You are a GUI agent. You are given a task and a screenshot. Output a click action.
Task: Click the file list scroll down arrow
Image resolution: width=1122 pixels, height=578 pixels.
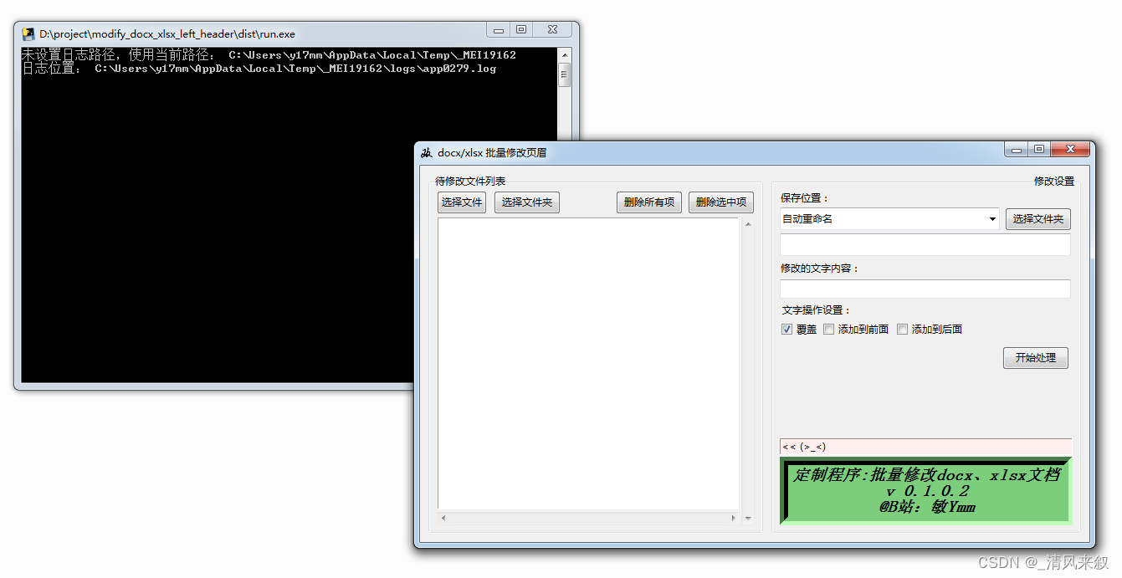(748, 519)
